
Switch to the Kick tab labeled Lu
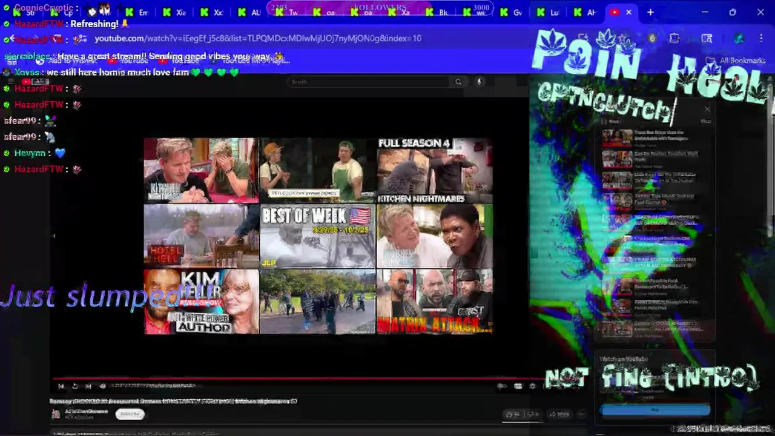(549, 12)
